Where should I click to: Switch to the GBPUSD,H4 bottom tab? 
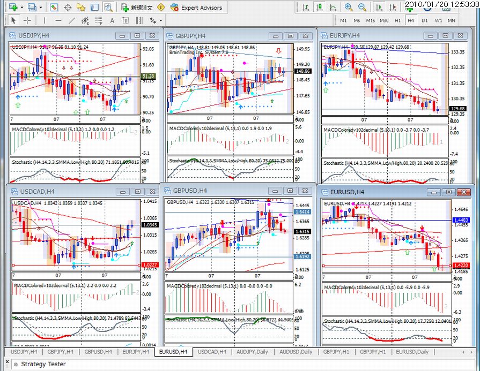coord(98,352)
